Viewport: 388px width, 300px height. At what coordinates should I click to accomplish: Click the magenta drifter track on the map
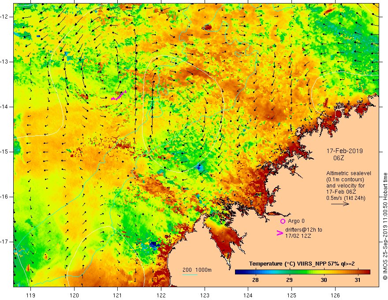click(x=119, y=96)
